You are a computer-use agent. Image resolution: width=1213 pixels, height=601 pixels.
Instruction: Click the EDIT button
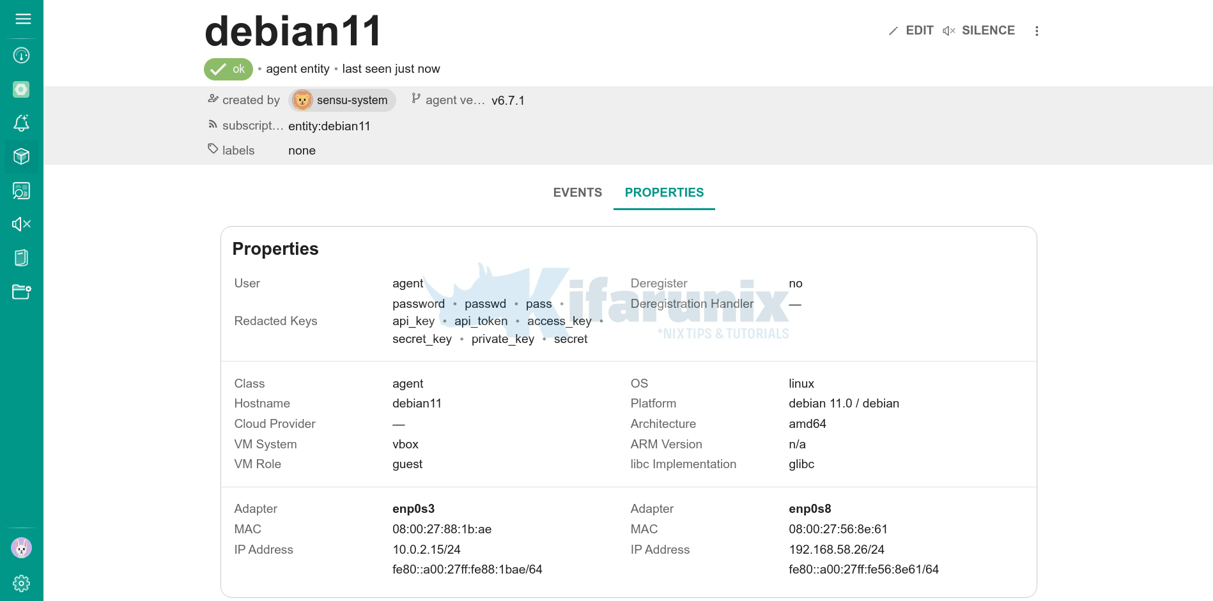pos(911,30)
